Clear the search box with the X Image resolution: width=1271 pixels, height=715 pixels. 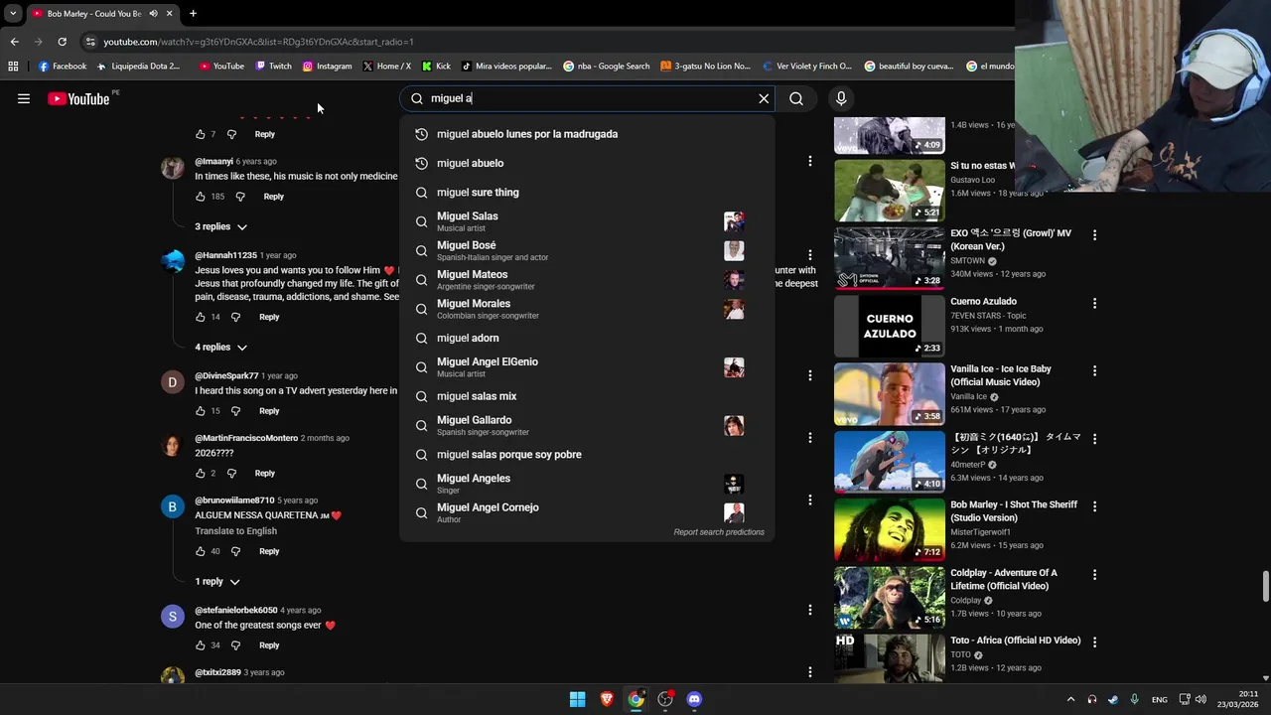click(x=764, y=98)
